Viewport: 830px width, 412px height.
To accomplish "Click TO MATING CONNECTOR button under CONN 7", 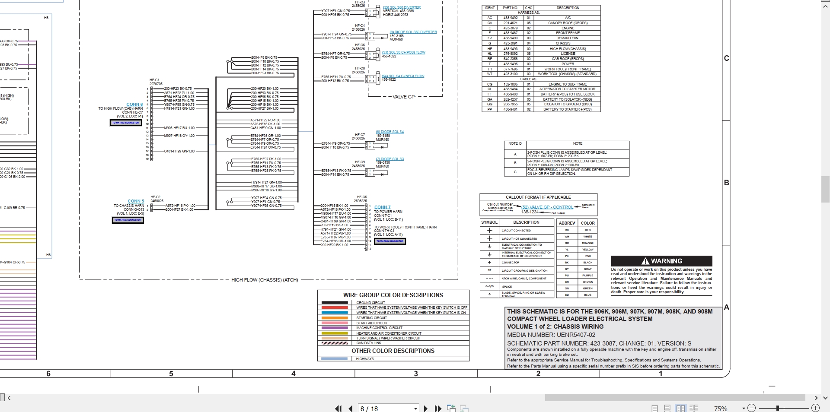I will (390, 241).
